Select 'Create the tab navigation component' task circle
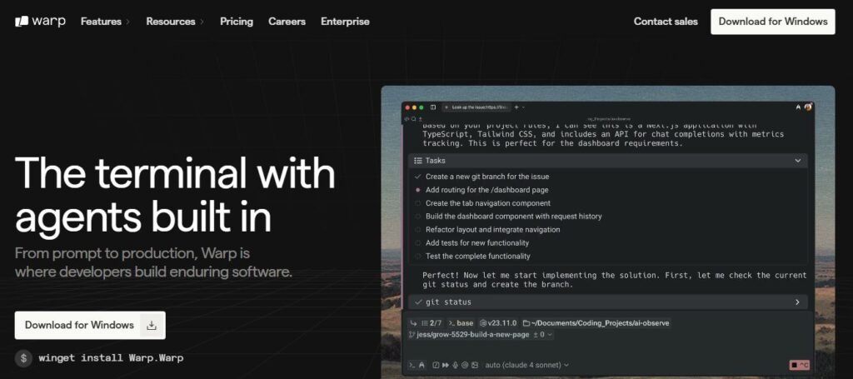The image size is (853, 379). tap(417, 203)
